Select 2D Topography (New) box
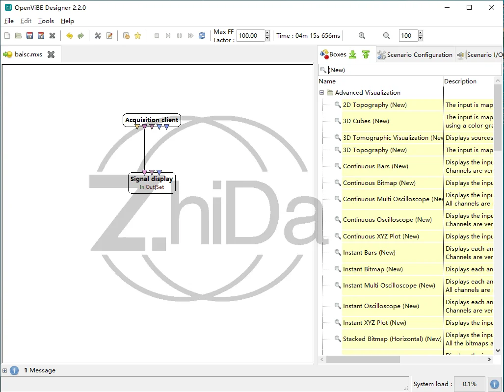This screenshot has width=504, height=392. click(x=375, y=105)
